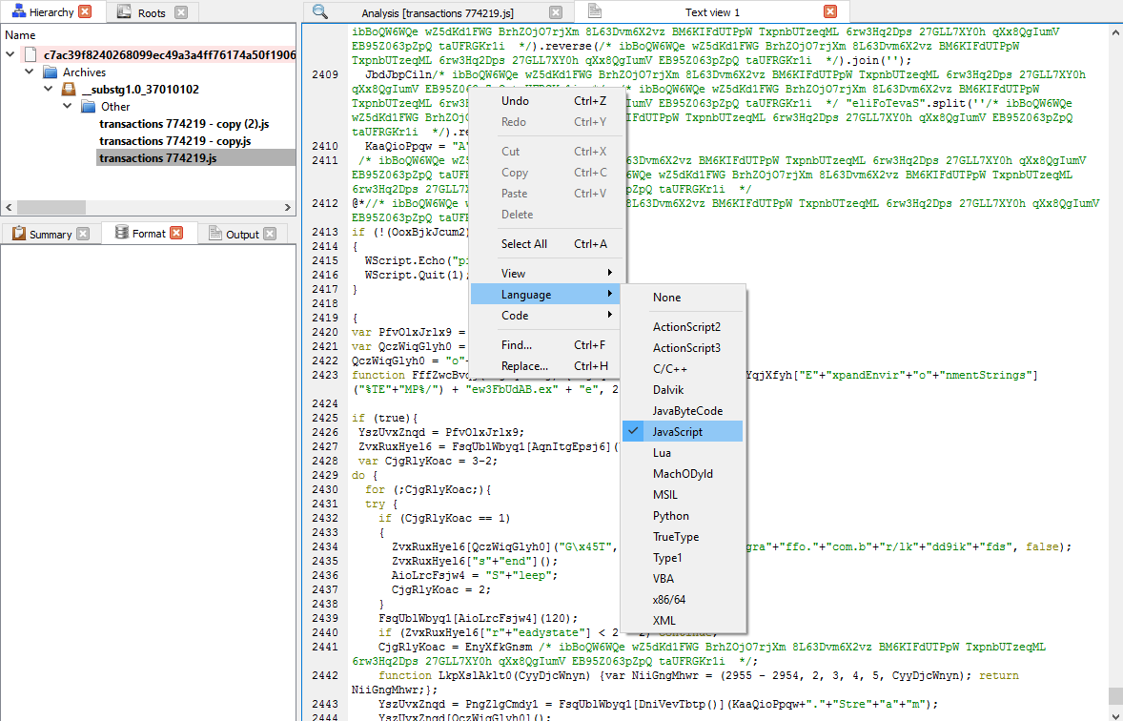Close the Format tab
This screenshot has height=721, width=1123.
click(x=177, y=233)
